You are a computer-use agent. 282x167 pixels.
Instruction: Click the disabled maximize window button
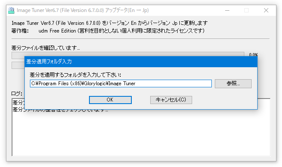[x=246, y=10]
